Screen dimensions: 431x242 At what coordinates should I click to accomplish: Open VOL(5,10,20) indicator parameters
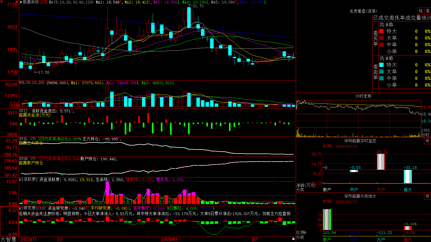click(32, 83)
